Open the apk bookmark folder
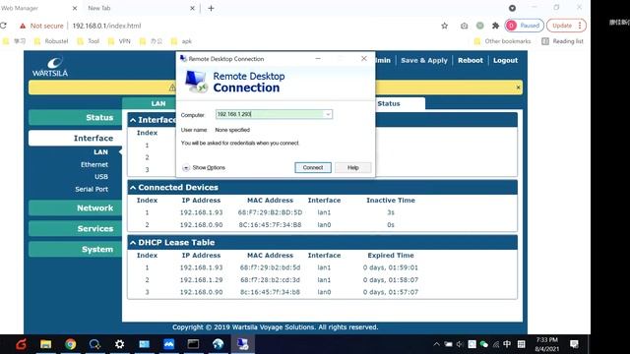Viewport: 630px width, 354px height. 181,41
